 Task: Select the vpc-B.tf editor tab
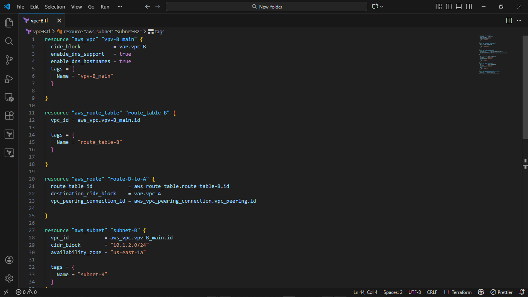tap(40, 20)
